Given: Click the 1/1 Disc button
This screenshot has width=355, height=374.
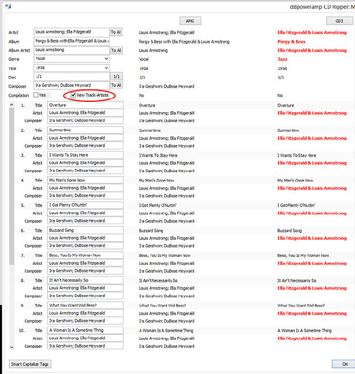Looking at the screenshot, I should pos(116,76).
